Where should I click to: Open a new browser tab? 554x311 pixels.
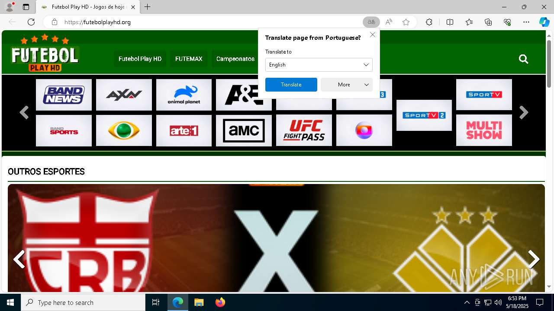(x=148, y=7)
